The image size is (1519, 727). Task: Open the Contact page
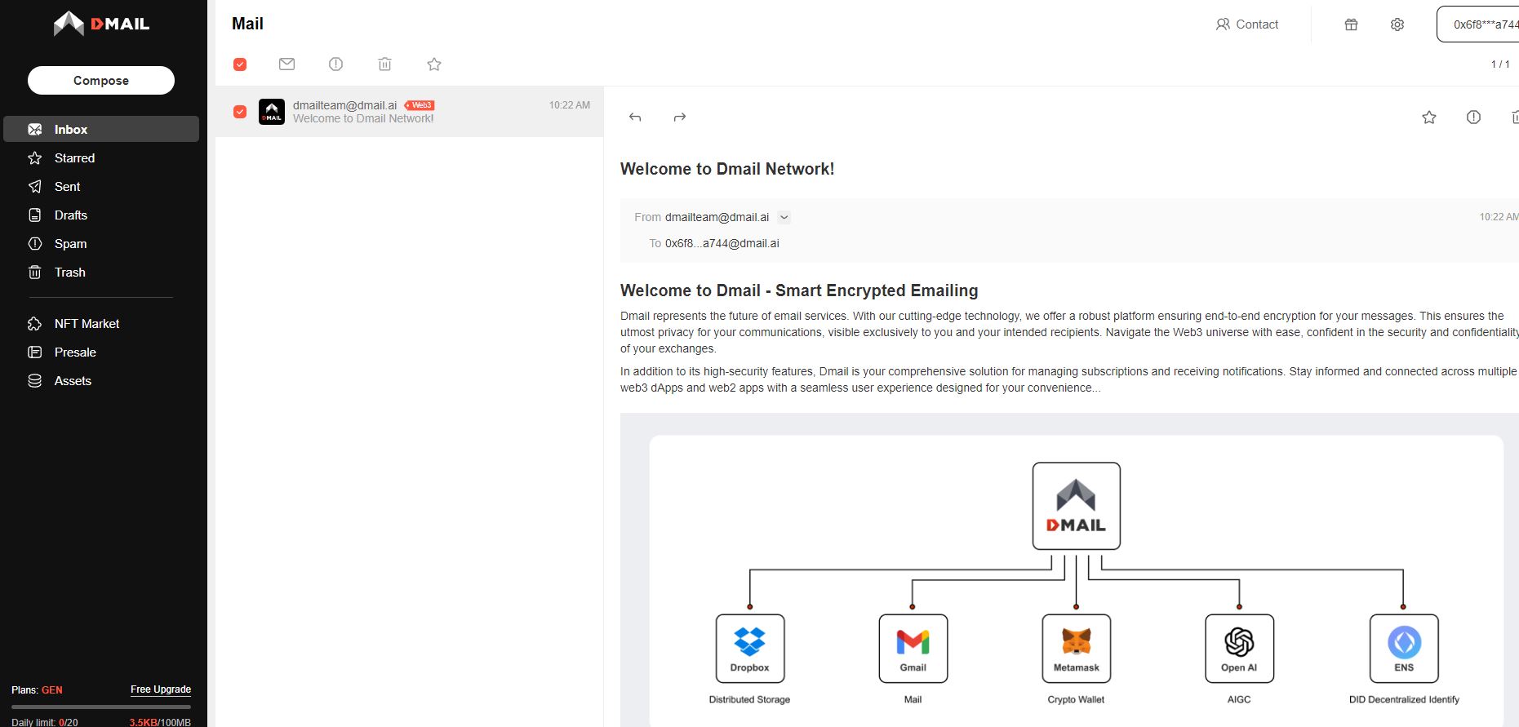pyautogui.click(x=1246, y=24)
